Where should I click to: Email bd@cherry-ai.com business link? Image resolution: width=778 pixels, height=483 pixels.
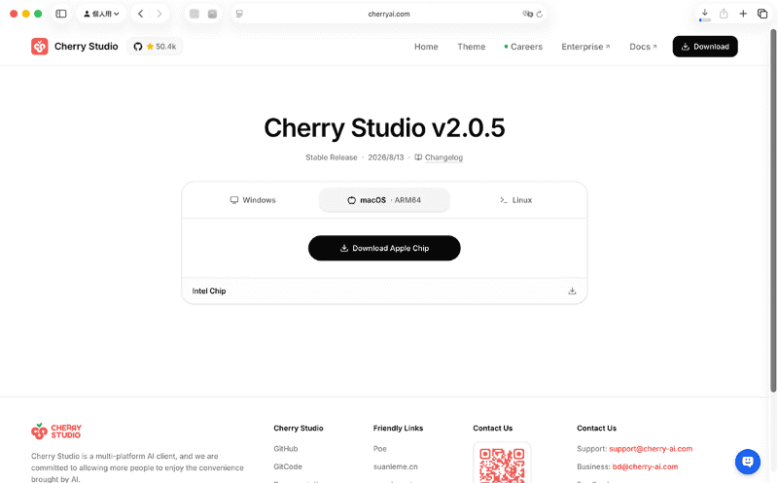[x=645, y=466]
